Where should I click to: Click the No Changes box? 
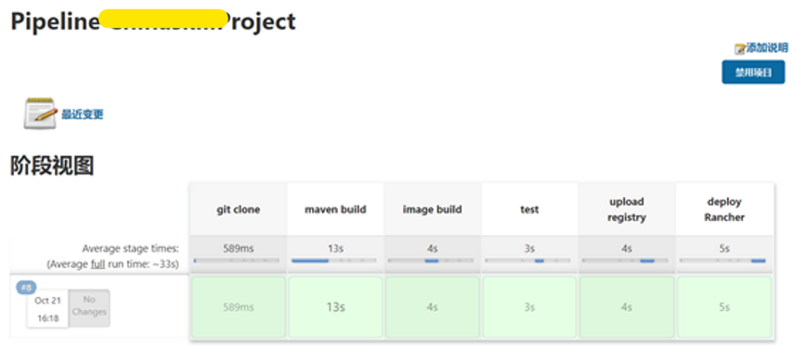click(x=89, y=306)
